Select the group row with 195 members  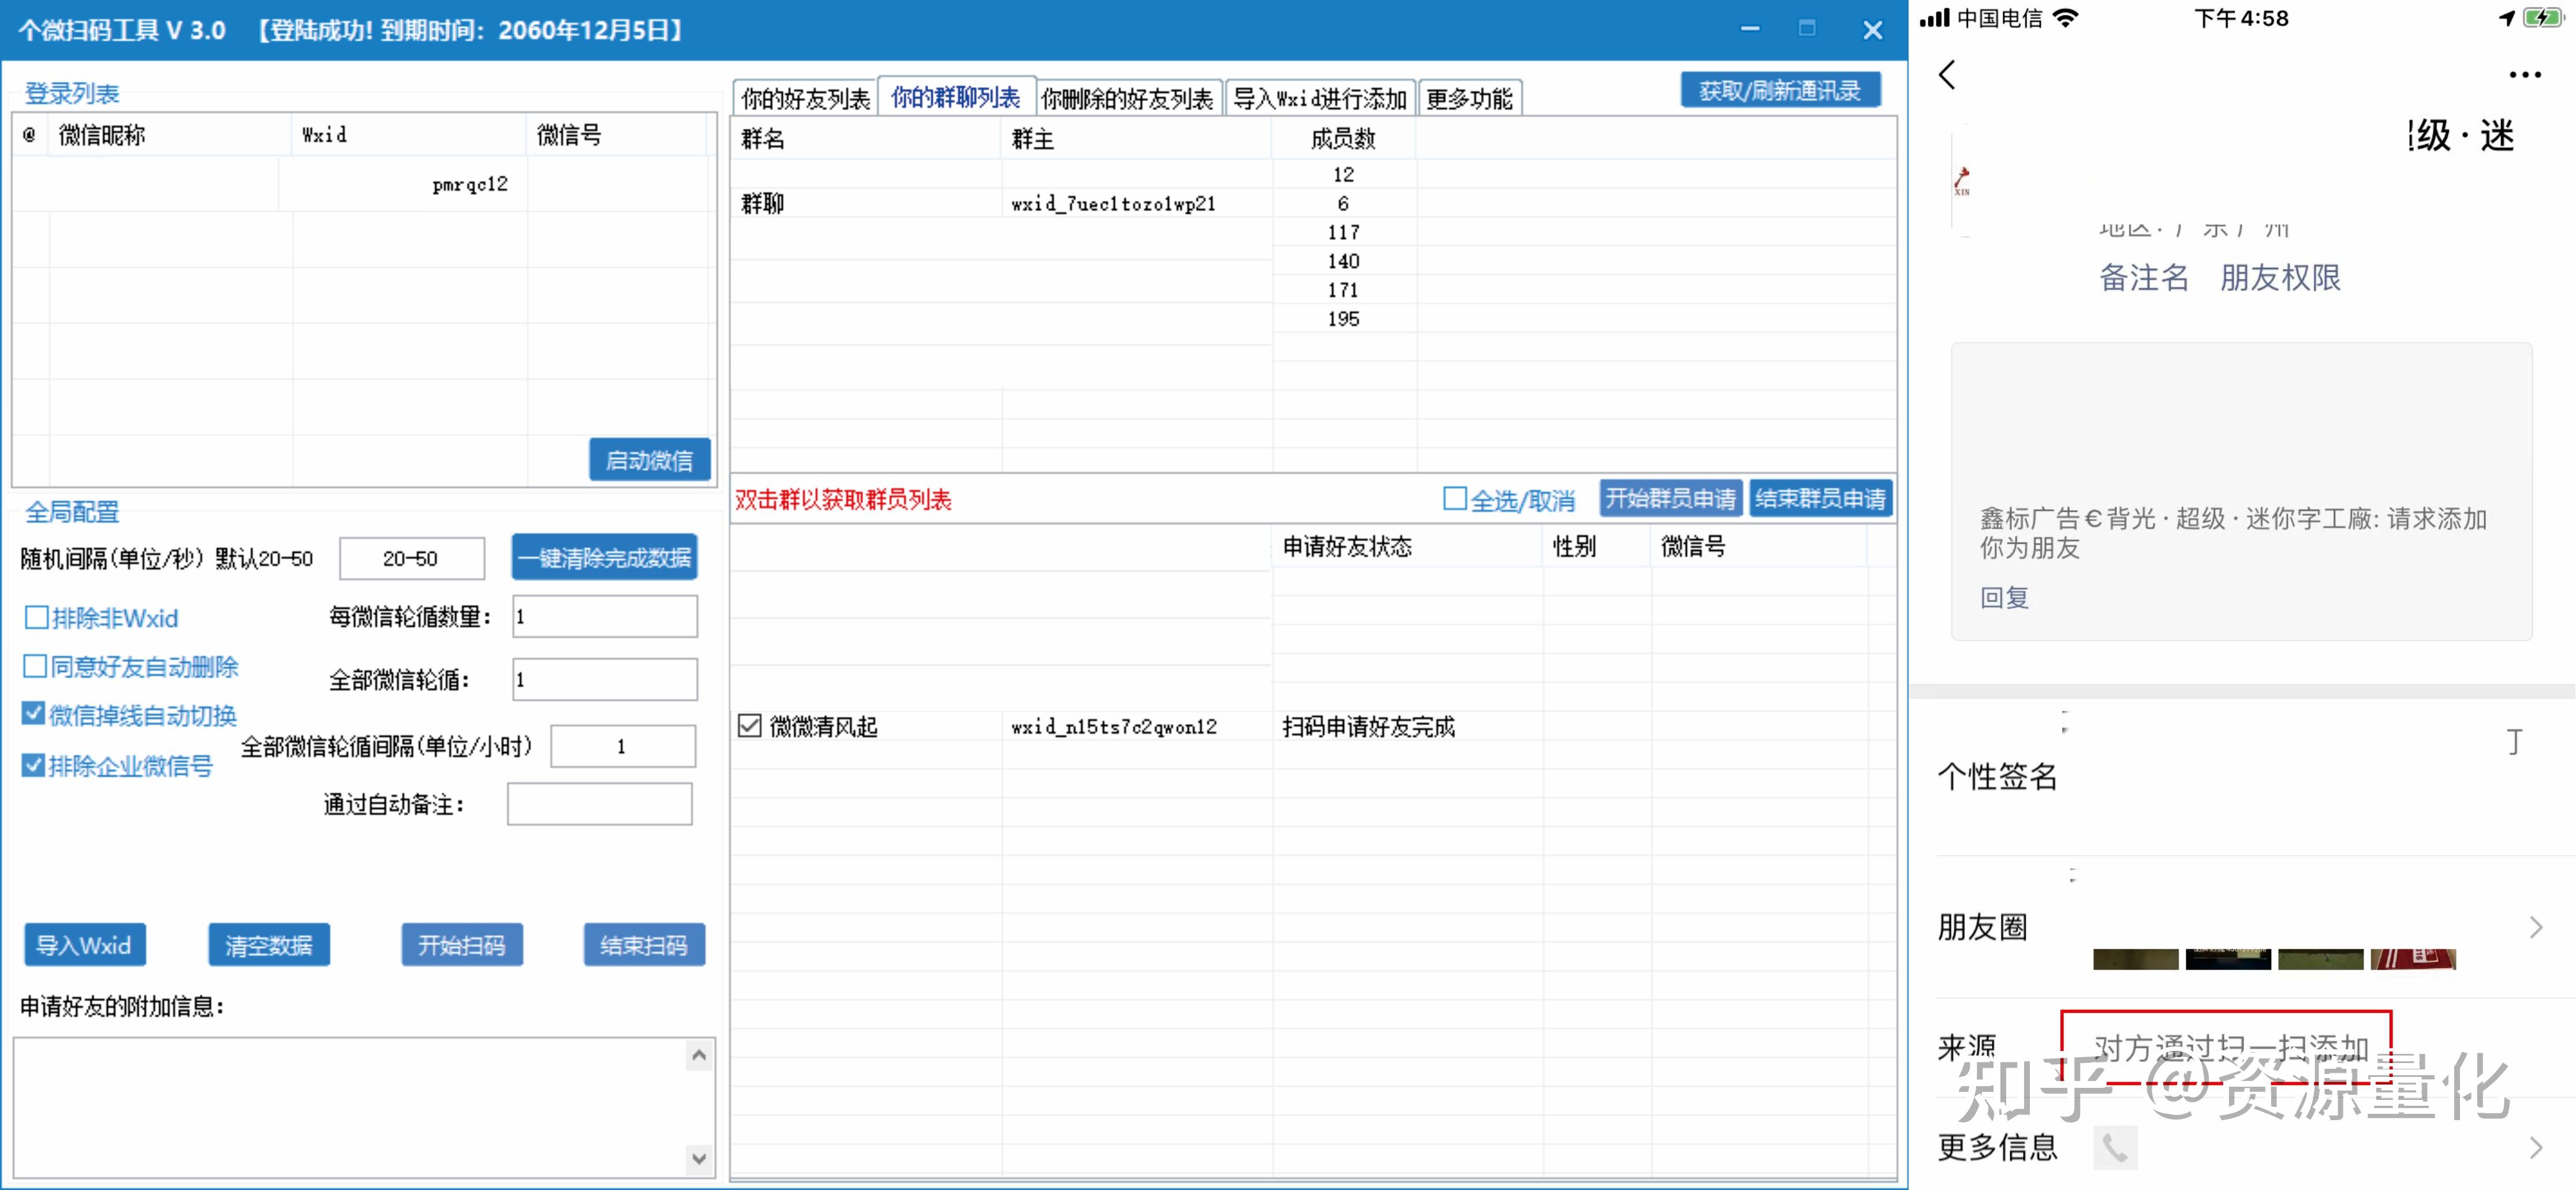(1312, 319)
